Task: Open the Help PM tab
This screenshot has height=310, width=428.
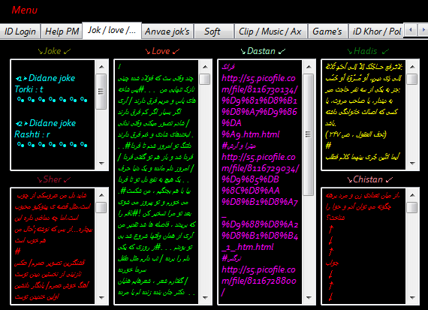Action: tap(62, 32)
